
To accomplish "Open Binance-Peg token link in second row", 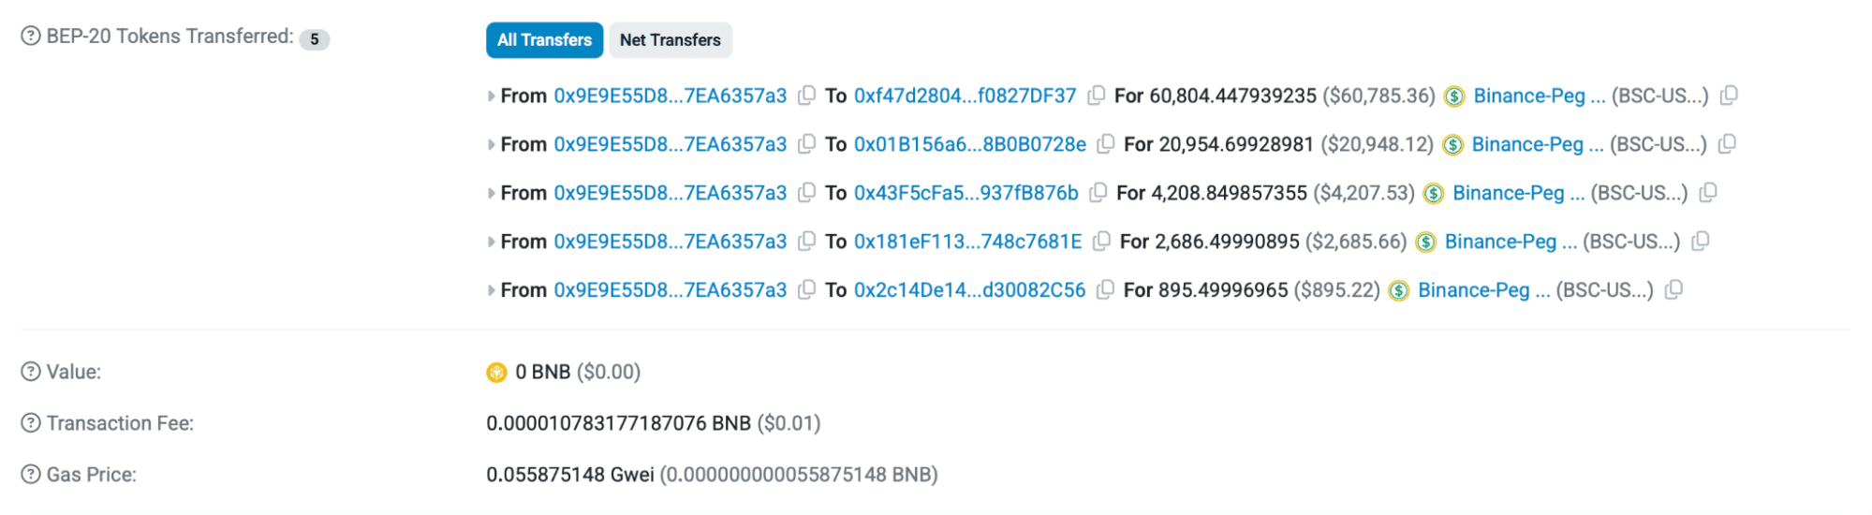I will 1537,144.
